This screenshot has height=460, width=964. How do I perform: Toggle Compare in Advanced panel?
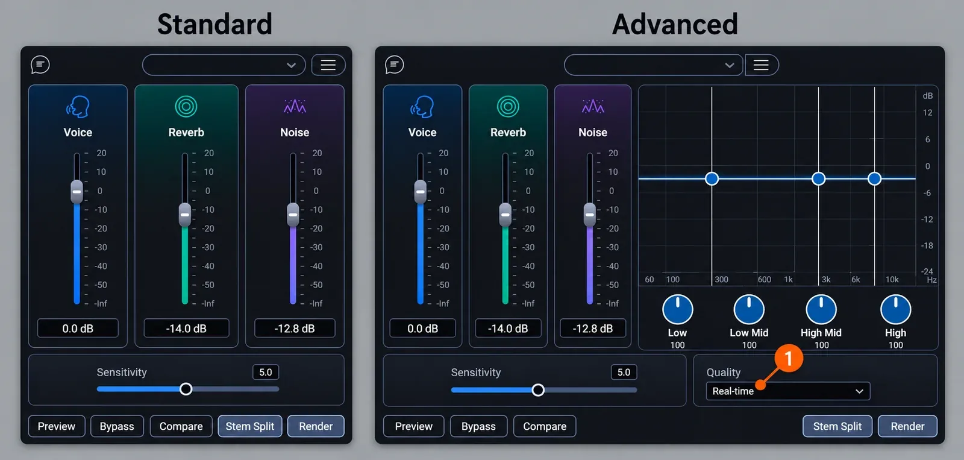545,426
